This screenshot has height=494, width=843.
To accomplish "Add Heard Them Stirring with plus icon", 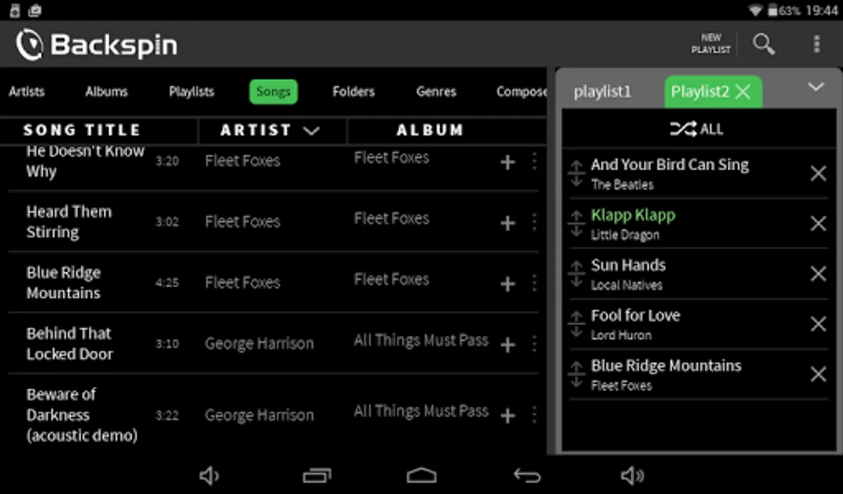I will coord(508,223).
